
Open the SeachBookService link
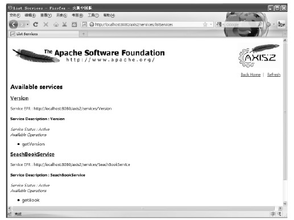point(32,154)
